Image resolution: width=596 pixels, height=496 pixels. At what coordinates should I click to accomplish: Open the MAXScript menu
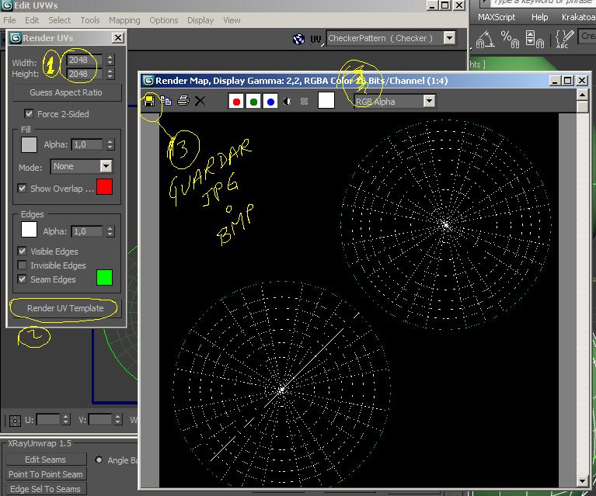point(497,17)
